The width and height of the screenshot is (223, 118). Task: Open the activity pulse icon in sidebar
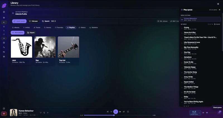point(4,47)
